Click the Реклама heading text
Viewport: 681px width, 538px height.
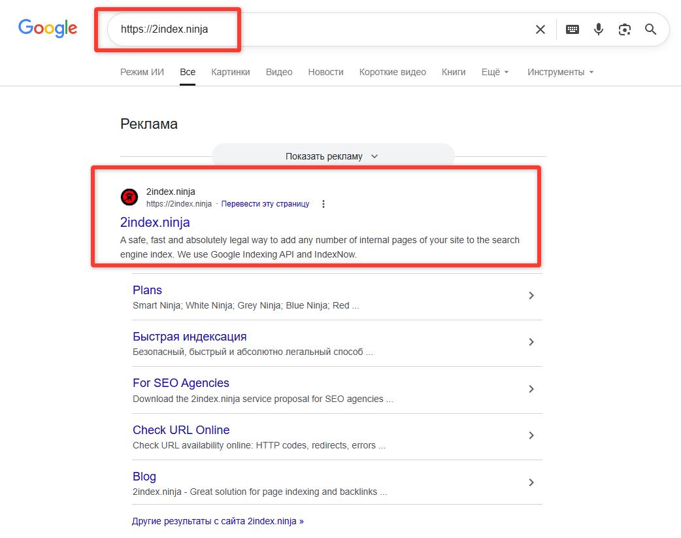149,124
